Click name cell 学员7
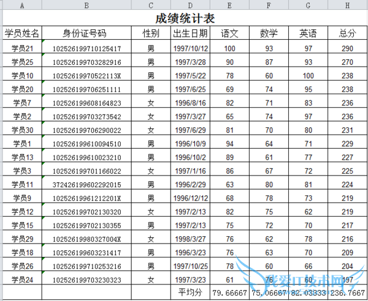This screenshot has height=301, width=368. pos(22,101)
